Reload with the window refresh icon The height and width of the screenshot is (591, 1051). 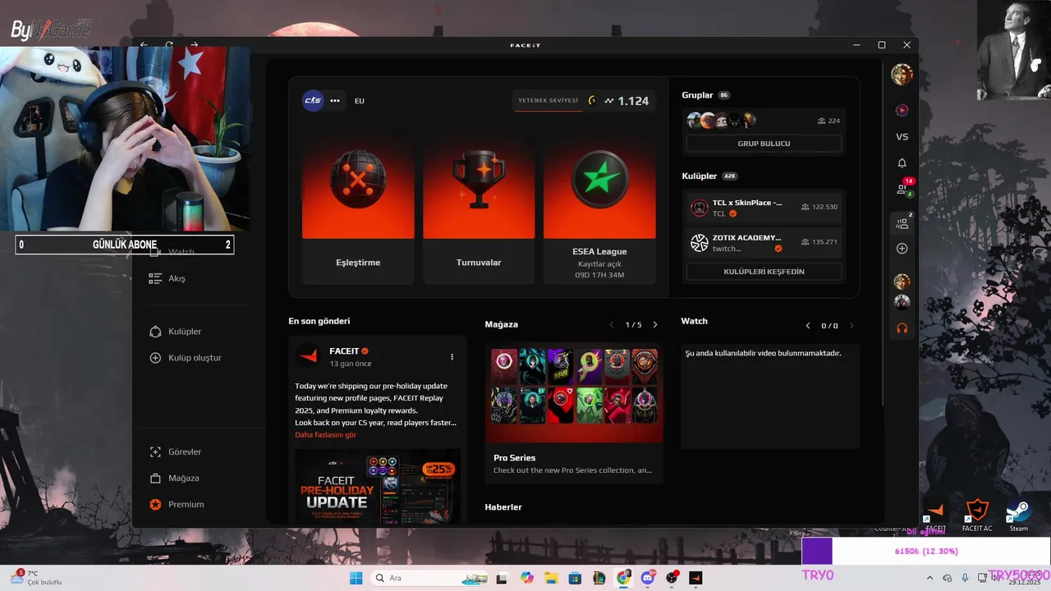[169, 45]
